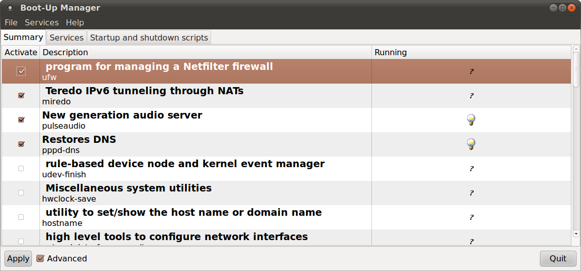The image size is (581, 271).
Task: Toggle the Advanced checkbox
Action: (x=40, y=258)
